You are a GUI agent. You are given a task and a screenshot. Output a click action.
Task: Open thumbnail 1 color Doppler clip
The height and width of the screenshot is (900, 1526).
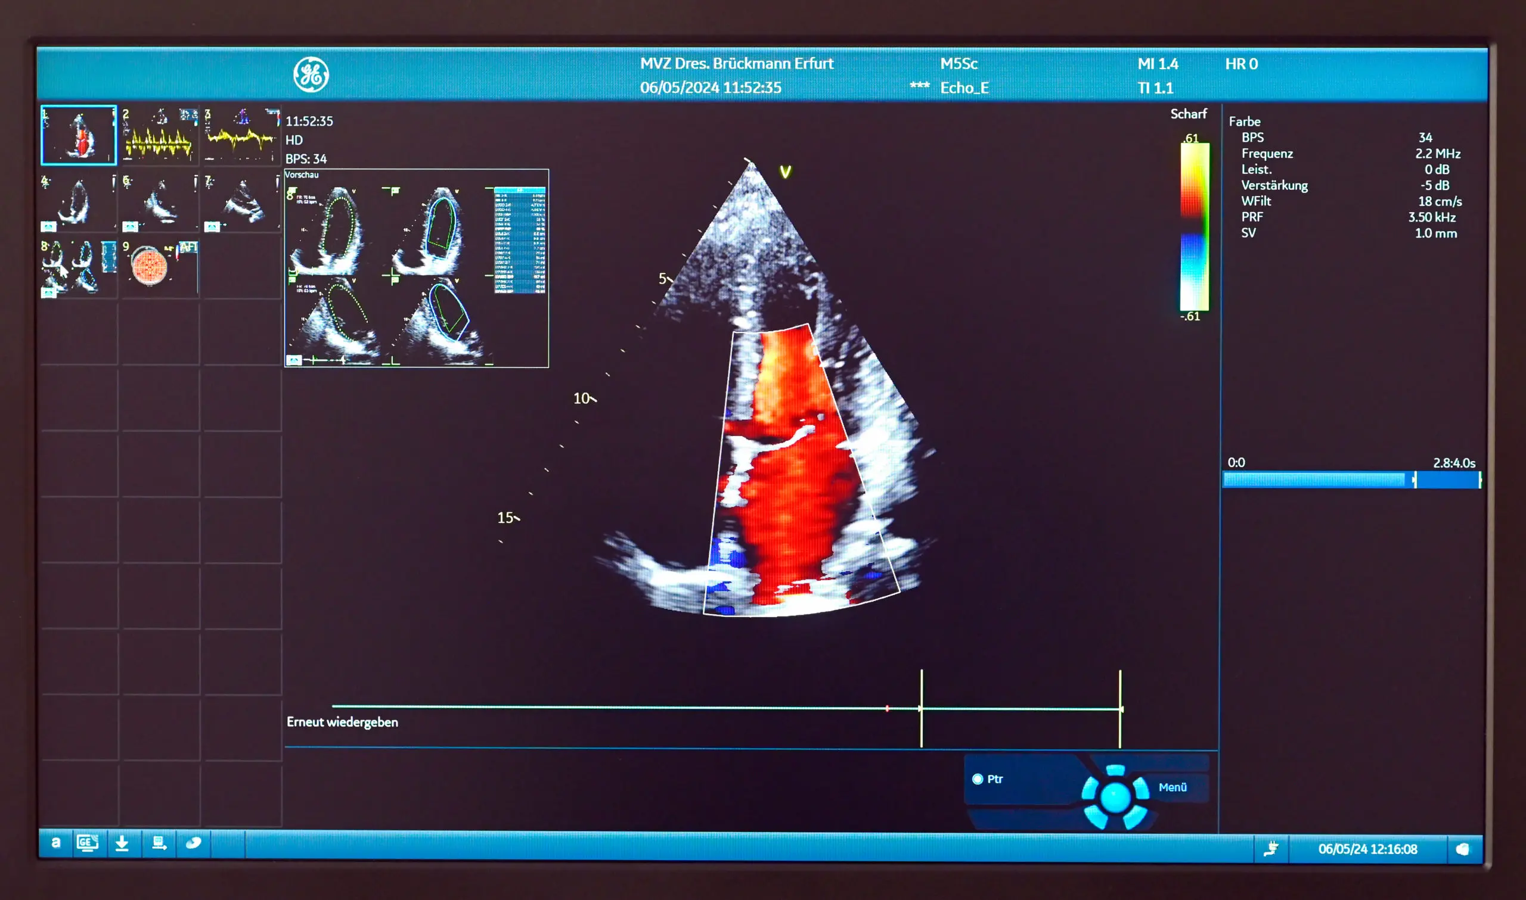pyautogui.click(x=79, y=135)
